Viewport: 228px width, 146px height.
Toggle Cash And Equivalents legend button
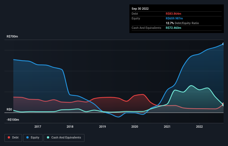[x=64, y=138]
